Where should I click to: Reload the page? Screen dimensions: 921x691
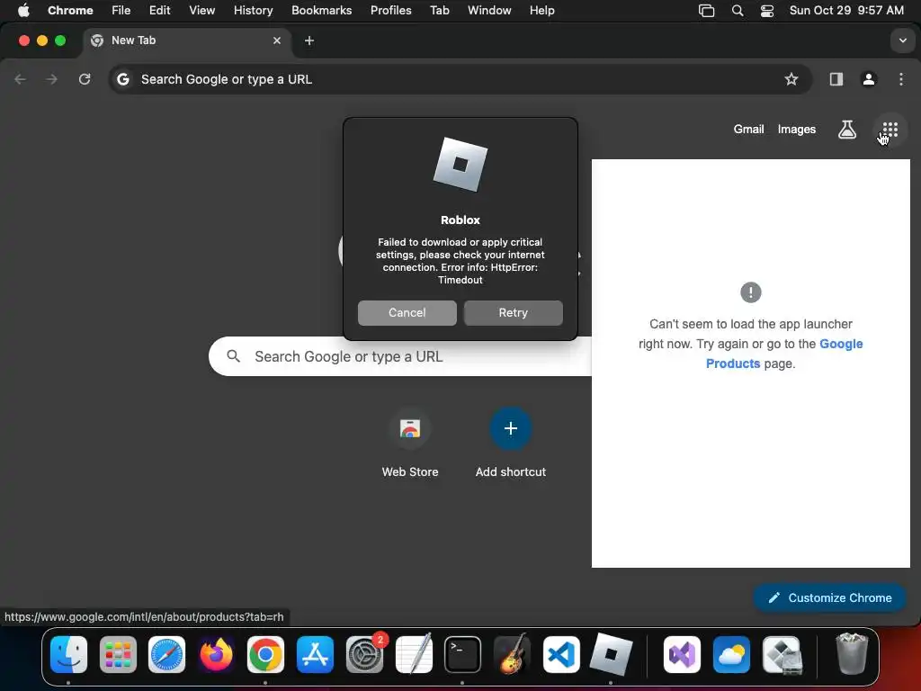(x=85, y=79)
